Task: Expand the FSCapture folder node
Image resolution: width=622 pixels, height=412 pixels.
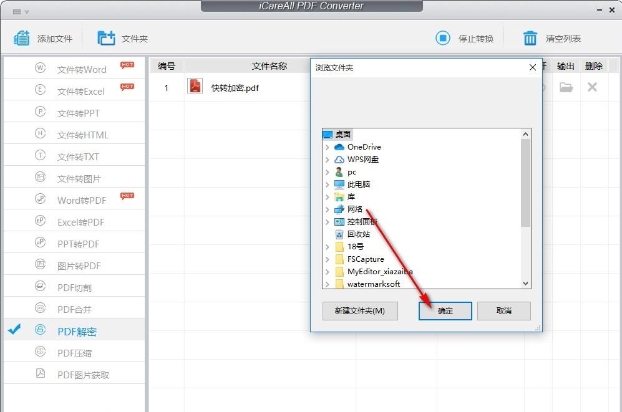Action: [328, 259]
